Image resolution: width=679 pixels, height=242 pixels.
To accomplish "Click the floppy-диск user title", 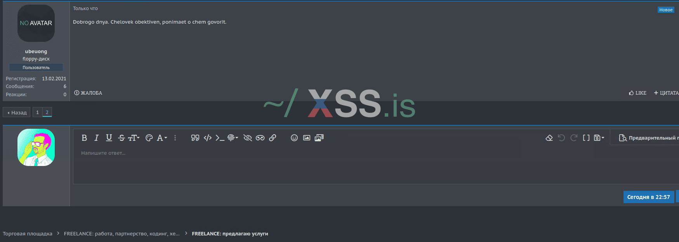I will [36, 59].
